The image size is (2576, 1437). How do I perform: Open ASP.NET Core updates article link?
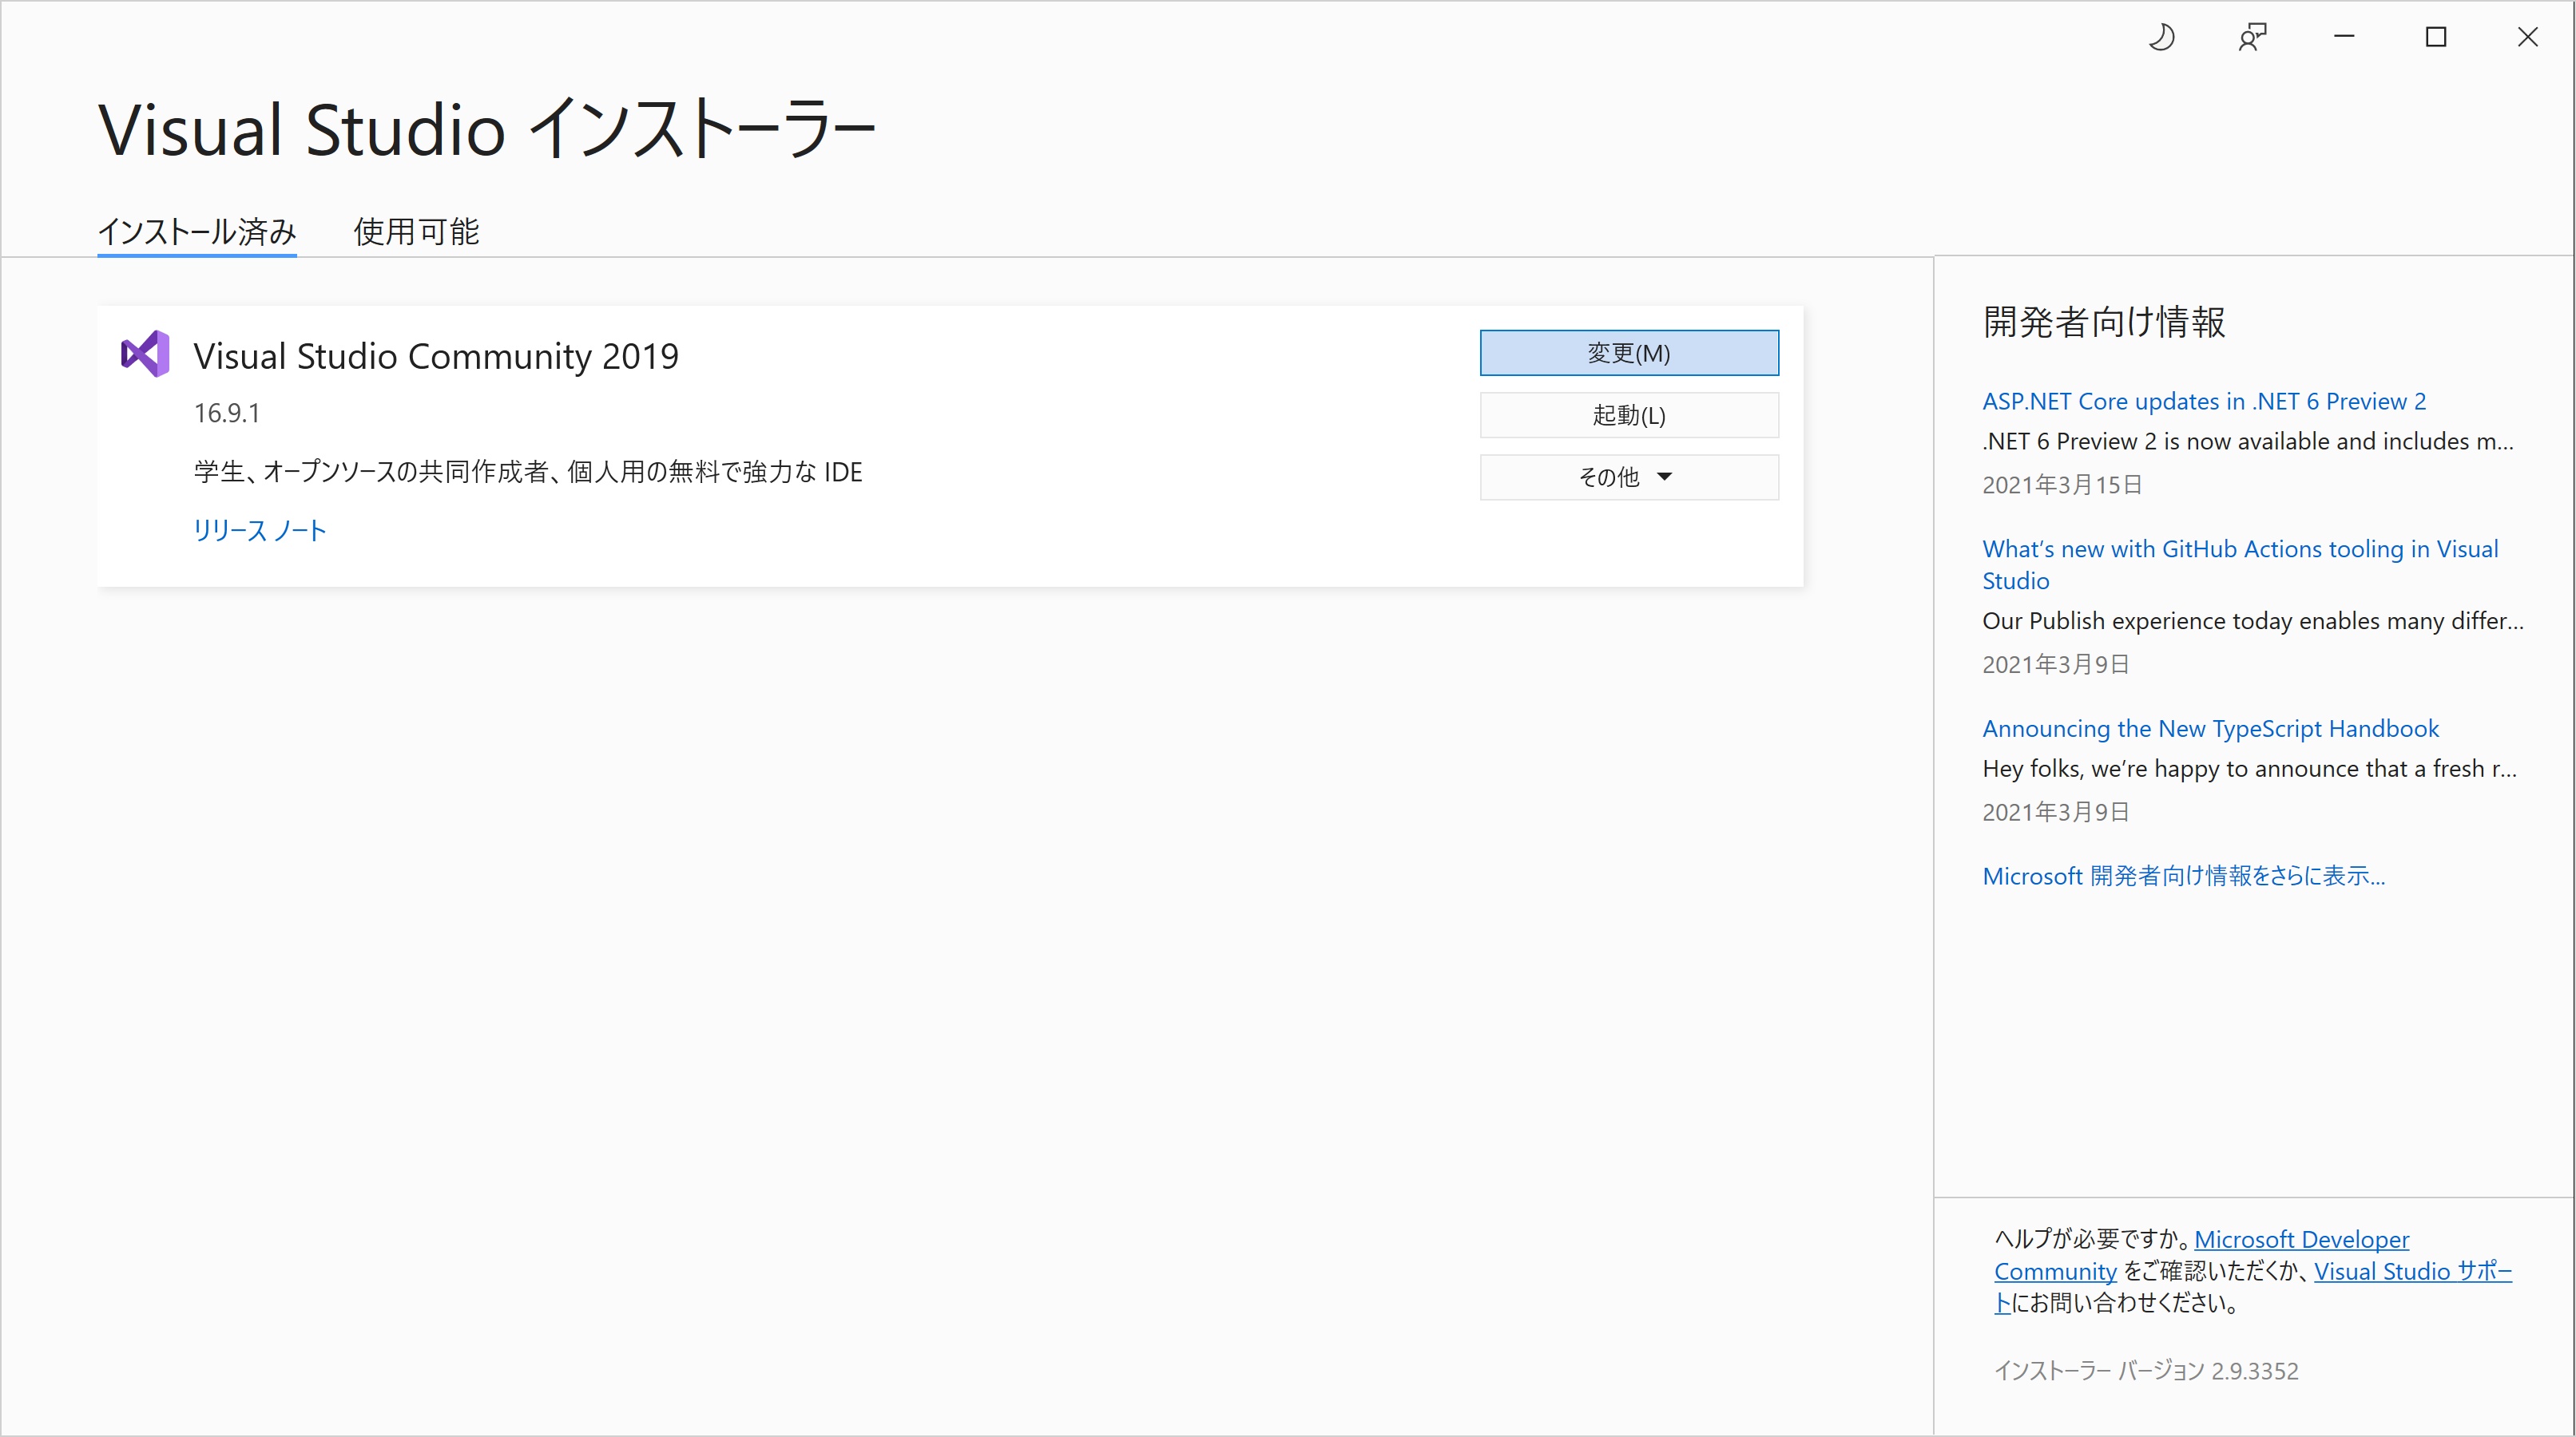[x=2204, y=401]
